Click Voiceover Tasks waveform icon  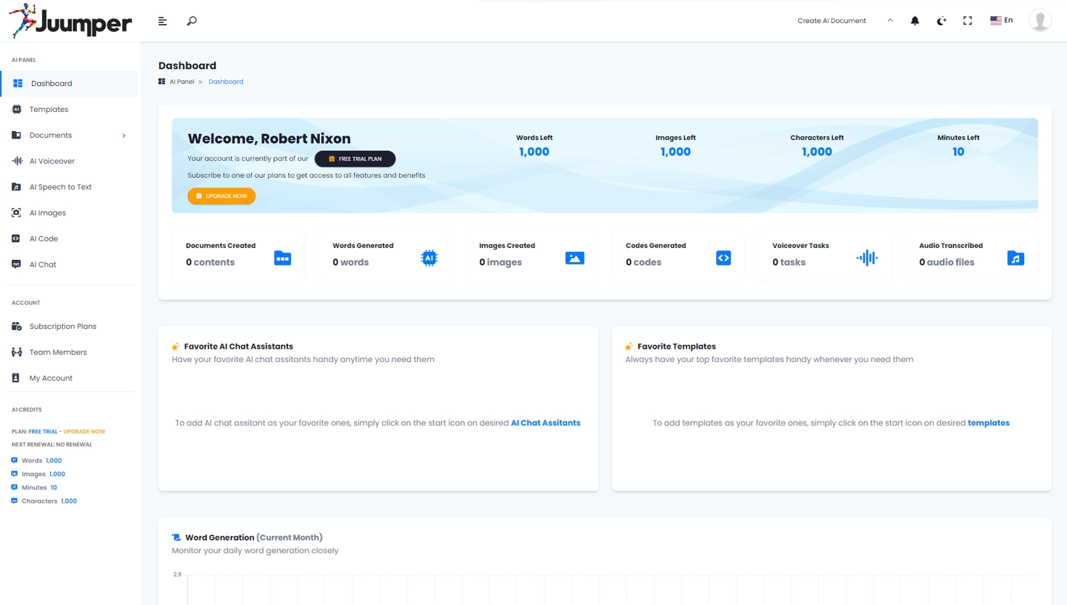[867, 258]
